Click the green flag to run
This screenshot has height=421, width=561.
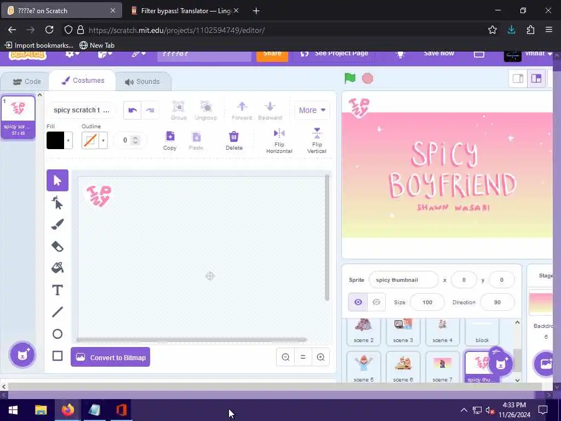350,78
